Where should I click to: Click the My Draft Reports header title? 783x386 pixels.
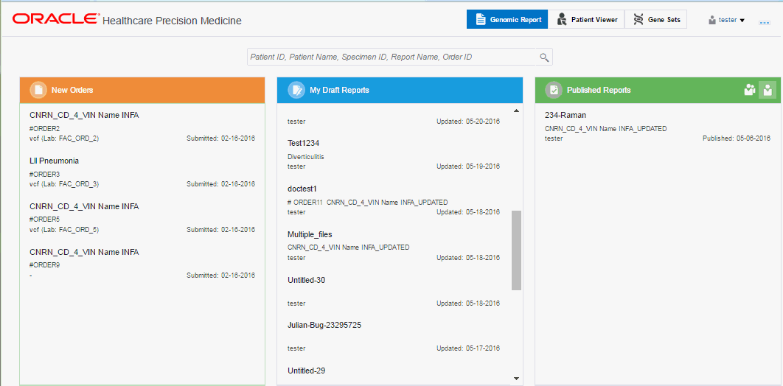point(340,91)
